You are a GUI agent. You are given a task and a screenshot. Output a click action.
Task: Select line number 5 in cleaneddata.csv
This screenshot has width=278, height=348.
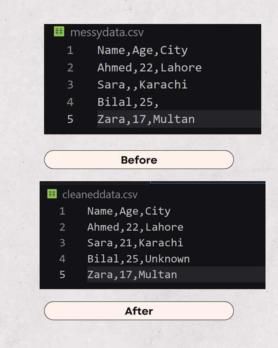pyautogui.click(x=62, y=275)
